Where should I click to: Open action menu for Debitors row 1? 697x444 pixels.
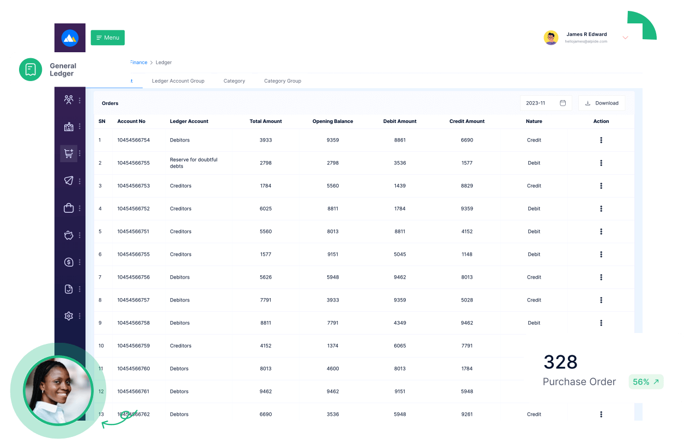point(601,140)
